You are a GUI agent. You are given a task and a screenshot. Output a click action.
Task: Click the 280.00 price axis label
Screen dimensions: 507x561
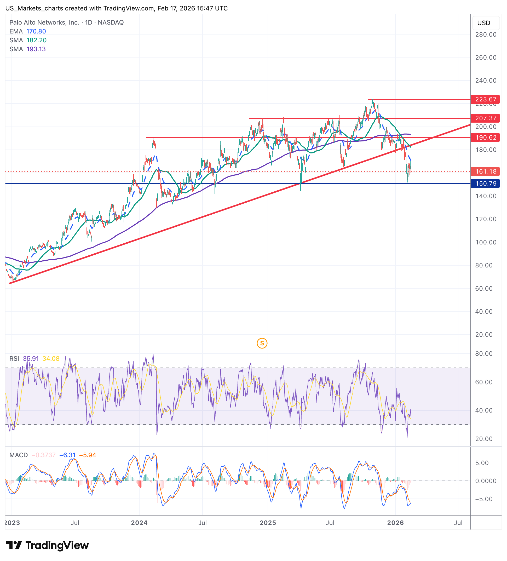(486, 35)
